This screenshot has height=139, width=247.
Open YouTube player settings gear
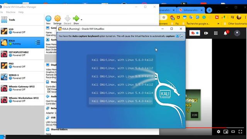(x=218, y=132)
